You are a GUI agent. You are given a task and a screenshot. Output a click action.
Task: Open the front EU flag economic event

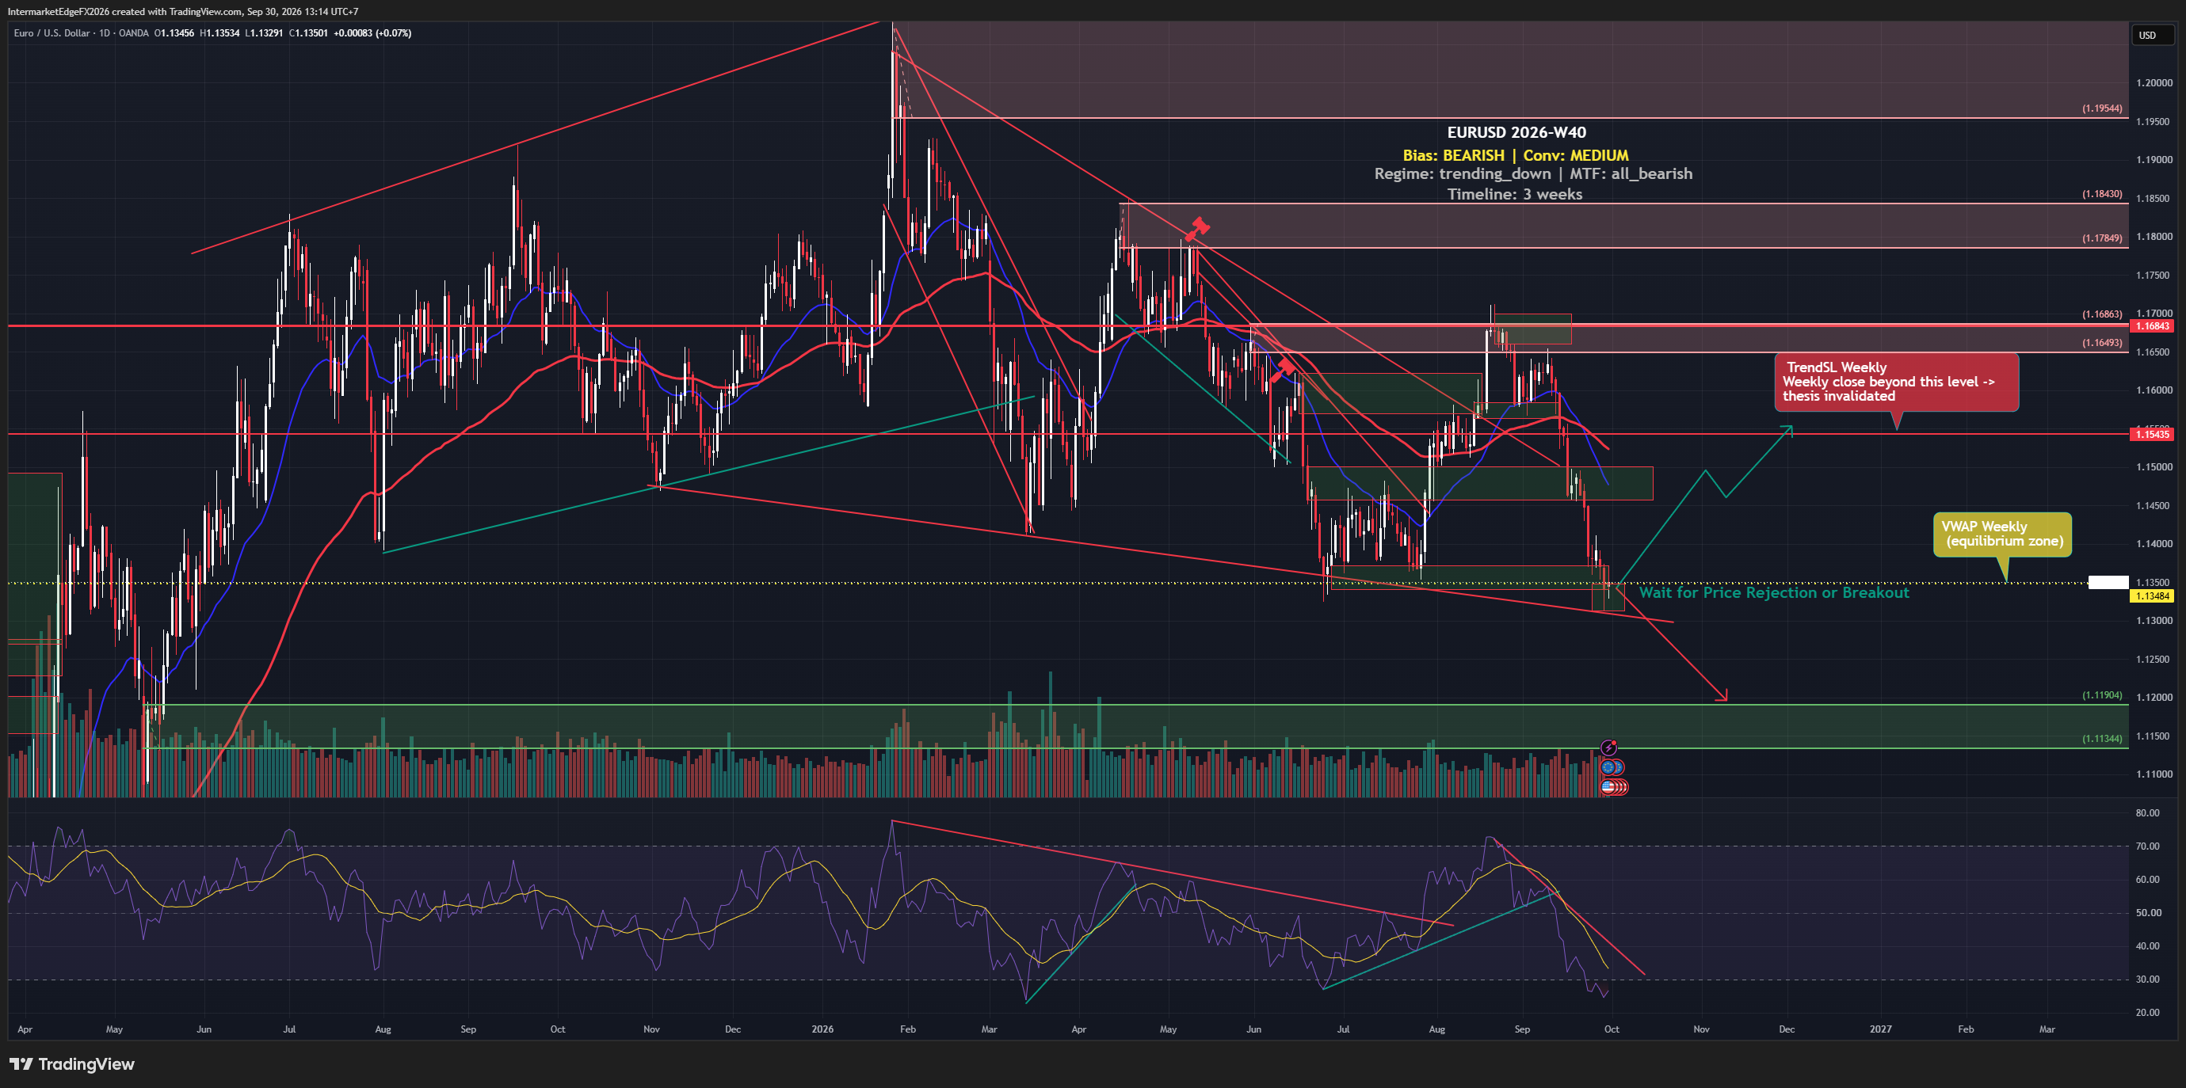coord(1608,767)
